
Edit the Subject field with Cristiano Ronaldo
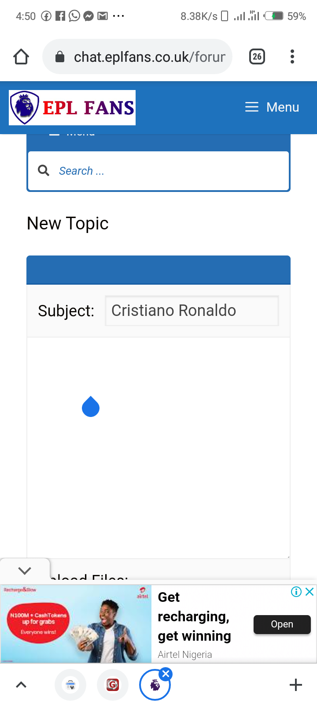tap(192, 311)
